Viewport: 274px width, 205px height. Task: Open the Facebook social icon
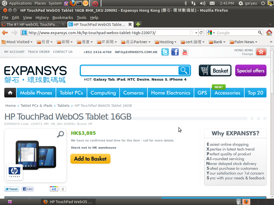point(175,52)
